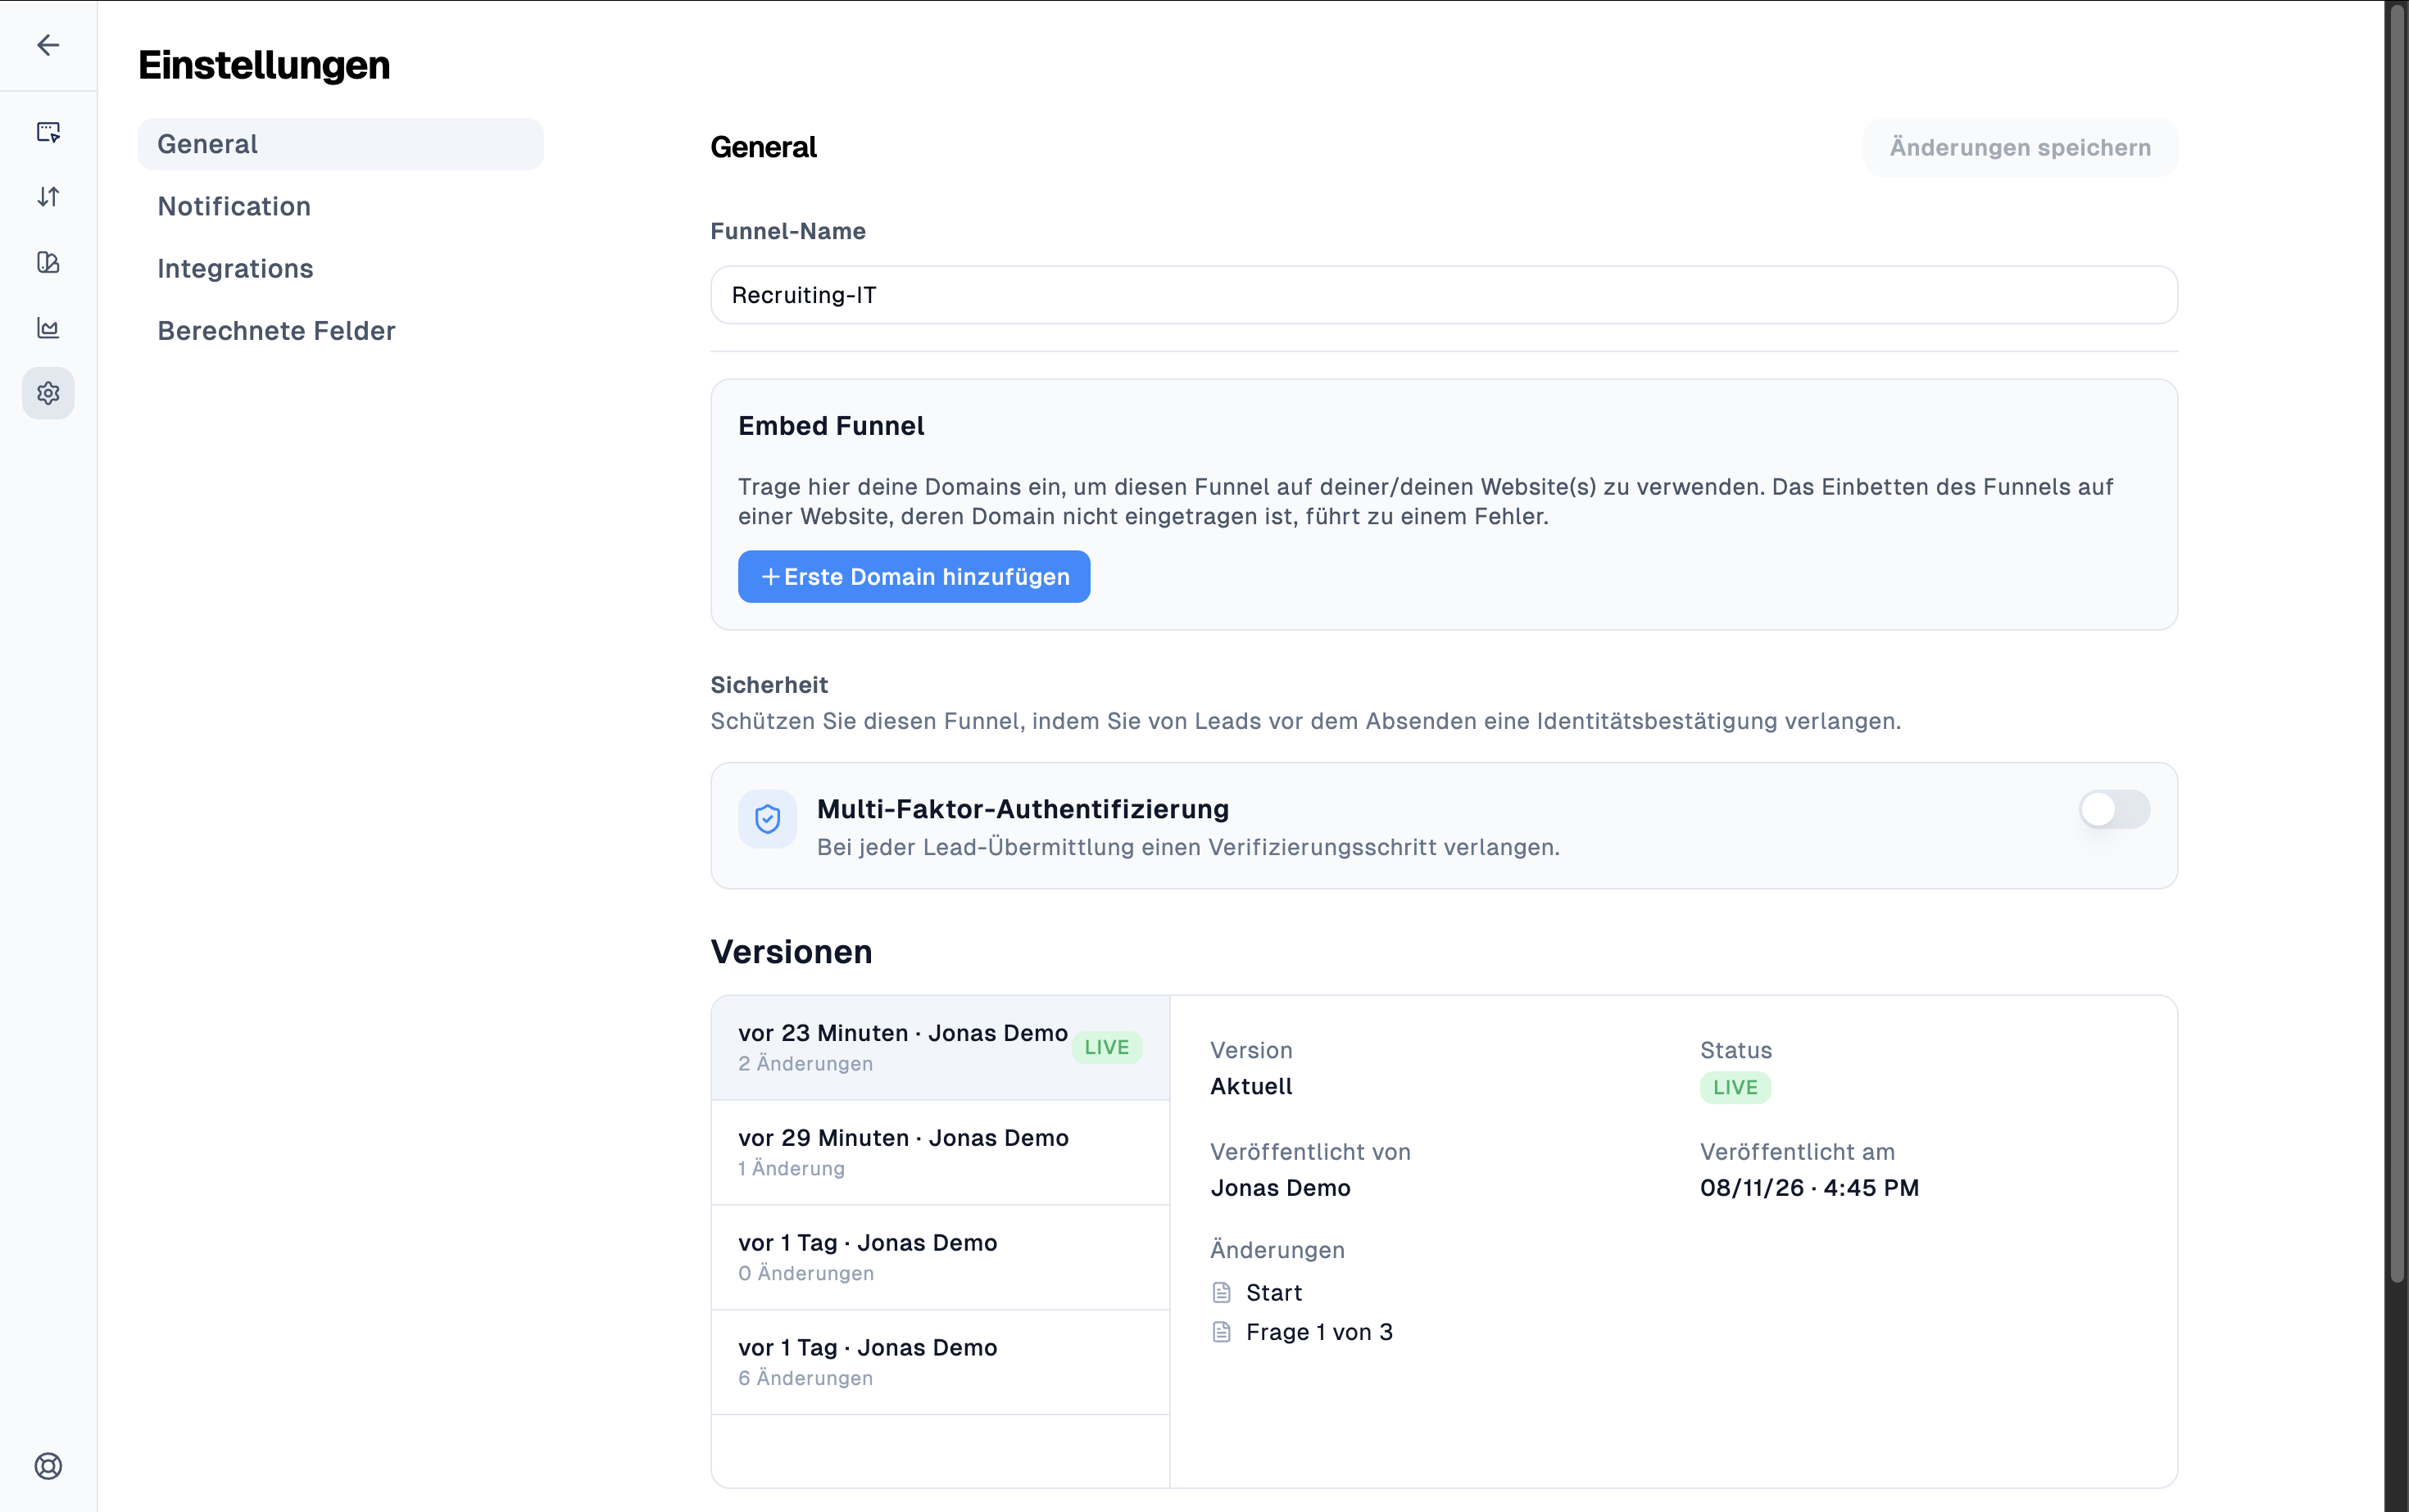This screenshot has width=2409, height=1512.
Task: Select version from vor 23 Minuten
Action: point(941,1047)
